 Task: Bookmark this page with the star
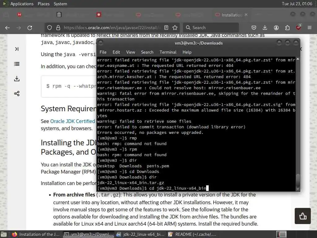coord(175,28)
